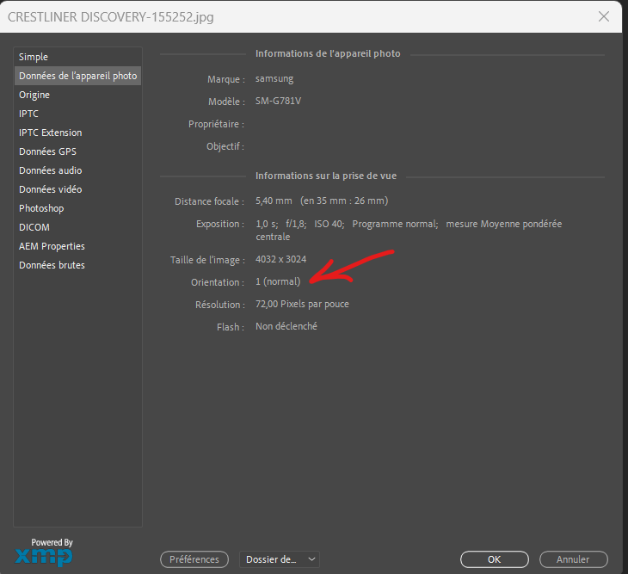
Task: Expand the Dossier de... dropdown
Action: click(280, 559)
